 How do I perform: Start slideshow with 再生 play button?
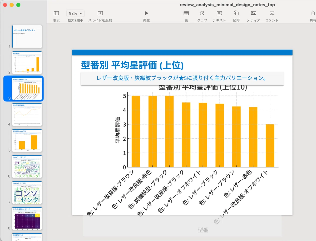point(146,13)
